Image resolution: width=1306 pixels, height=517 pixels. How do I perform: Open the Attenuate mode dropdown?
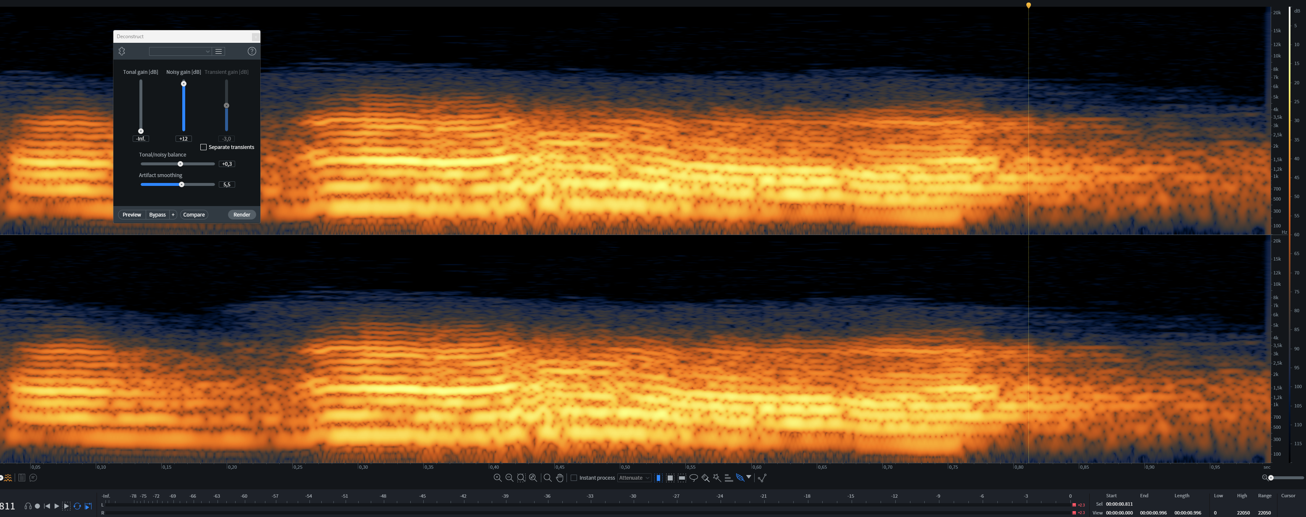click(634, 478)
